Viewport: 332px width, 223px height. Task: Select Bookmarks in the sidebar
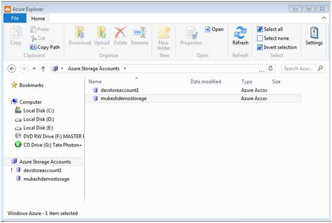tap(27, 85)
